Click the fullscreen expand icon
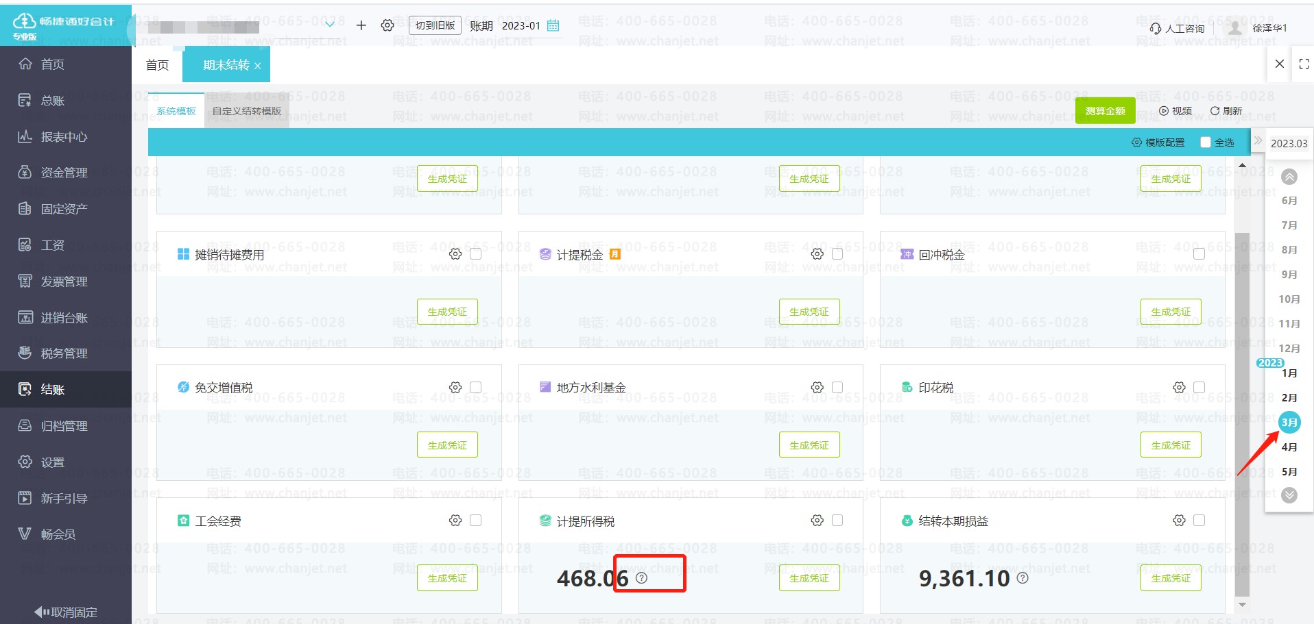Screen dimensions: 1314x624 1304,64
